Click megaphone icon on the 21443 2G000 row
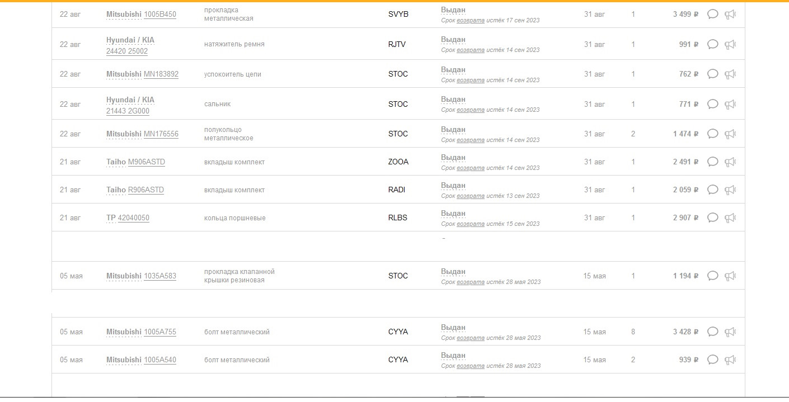This screenshot has width=789, height=402. [x=730, y=104]
